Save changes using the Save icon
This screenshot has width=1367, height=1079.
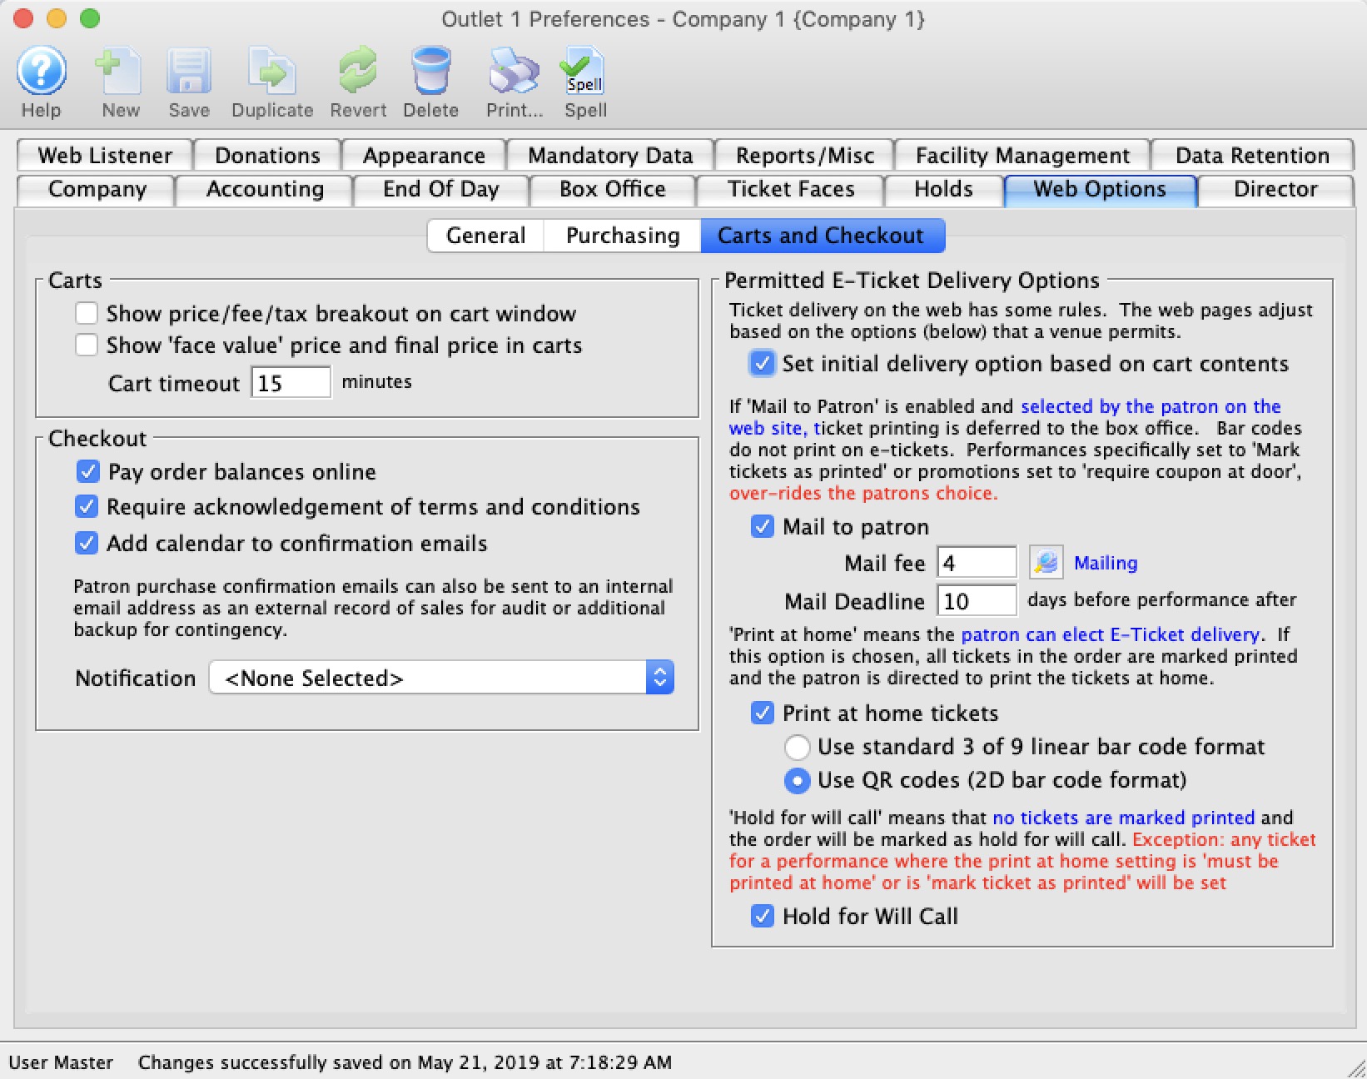[189, 72]
